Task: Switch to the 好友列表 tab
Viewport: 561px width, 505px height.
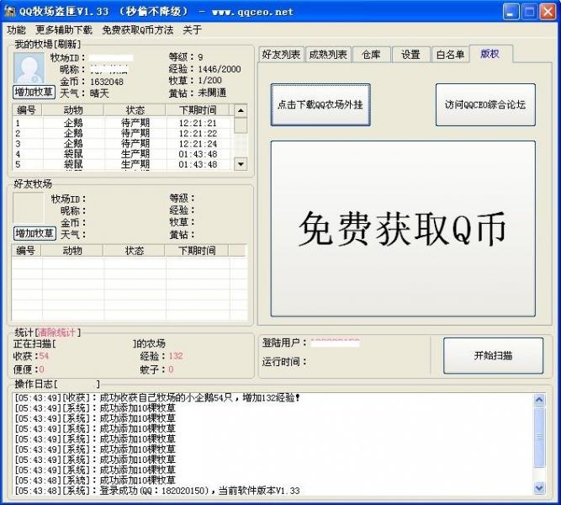Action: 281,55
